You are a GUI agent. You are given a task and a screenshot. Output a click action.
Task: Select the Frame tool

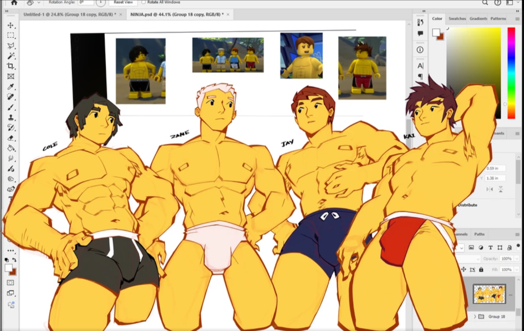11,76
